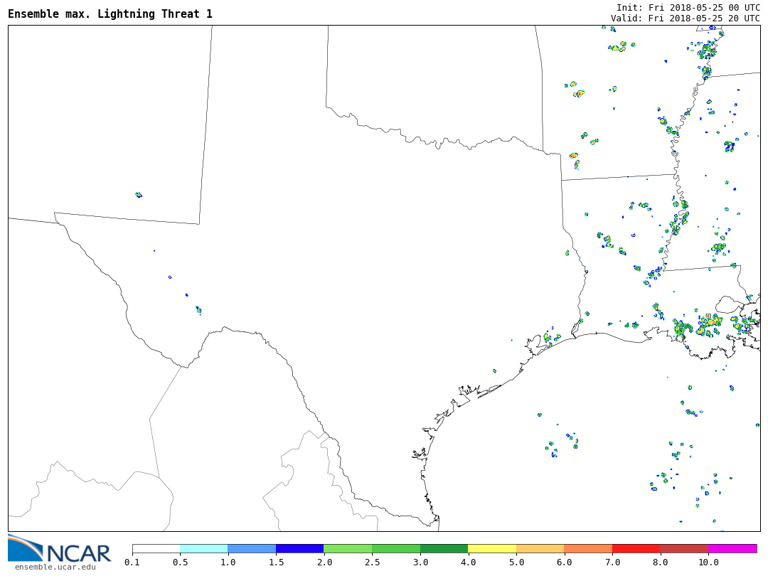
Task: Select the dark blue colorbar segment
Action: (300, 549)
